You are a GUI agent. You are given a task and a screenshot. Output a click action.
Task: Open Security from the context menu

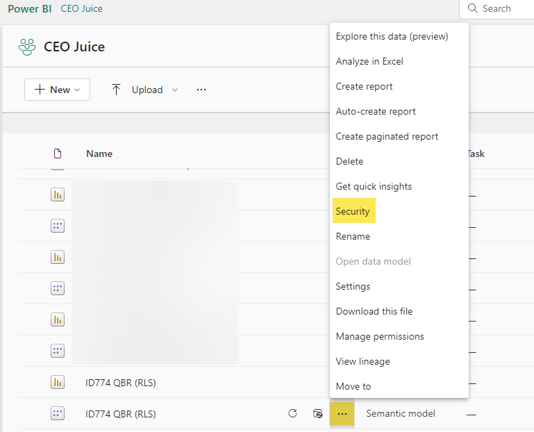tap(353, 211)
